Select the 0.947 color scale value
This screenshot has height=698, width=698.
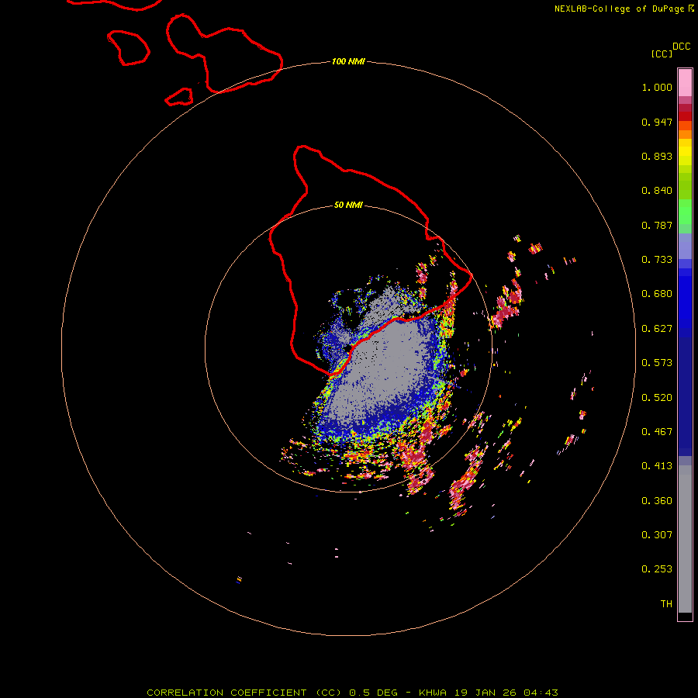click(x=657, y=122)
